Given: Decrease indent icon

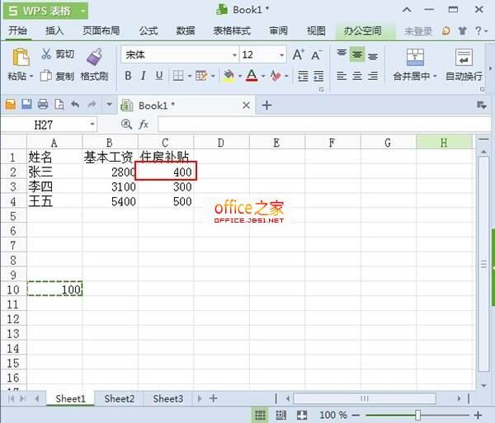Looking at the screenshot, I should 303,76.
